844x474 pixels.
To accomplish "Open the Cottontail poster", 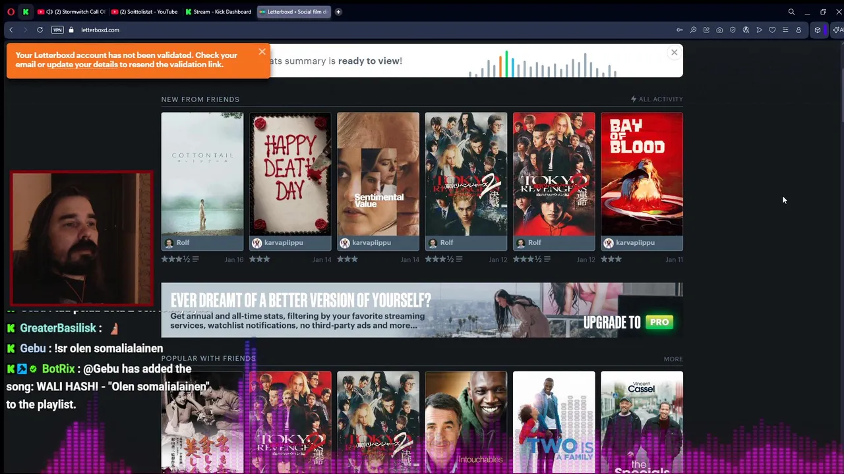I will coord(202,174).
